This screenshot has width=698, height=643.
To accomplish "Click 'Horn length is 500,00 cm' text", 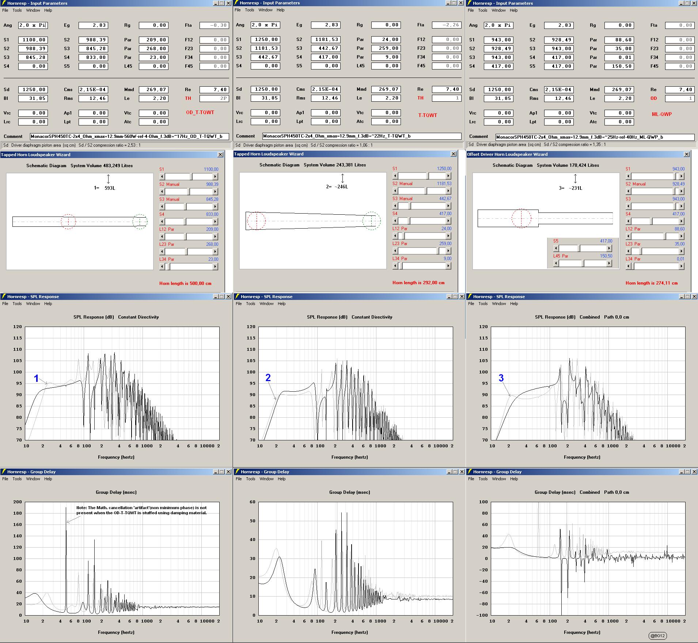I will (x=185, y=283).
